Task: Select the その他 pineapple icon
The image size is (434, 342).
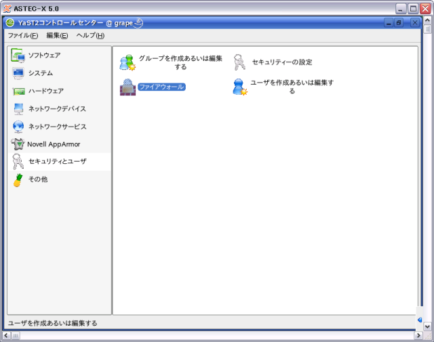Action: (18, 179)
